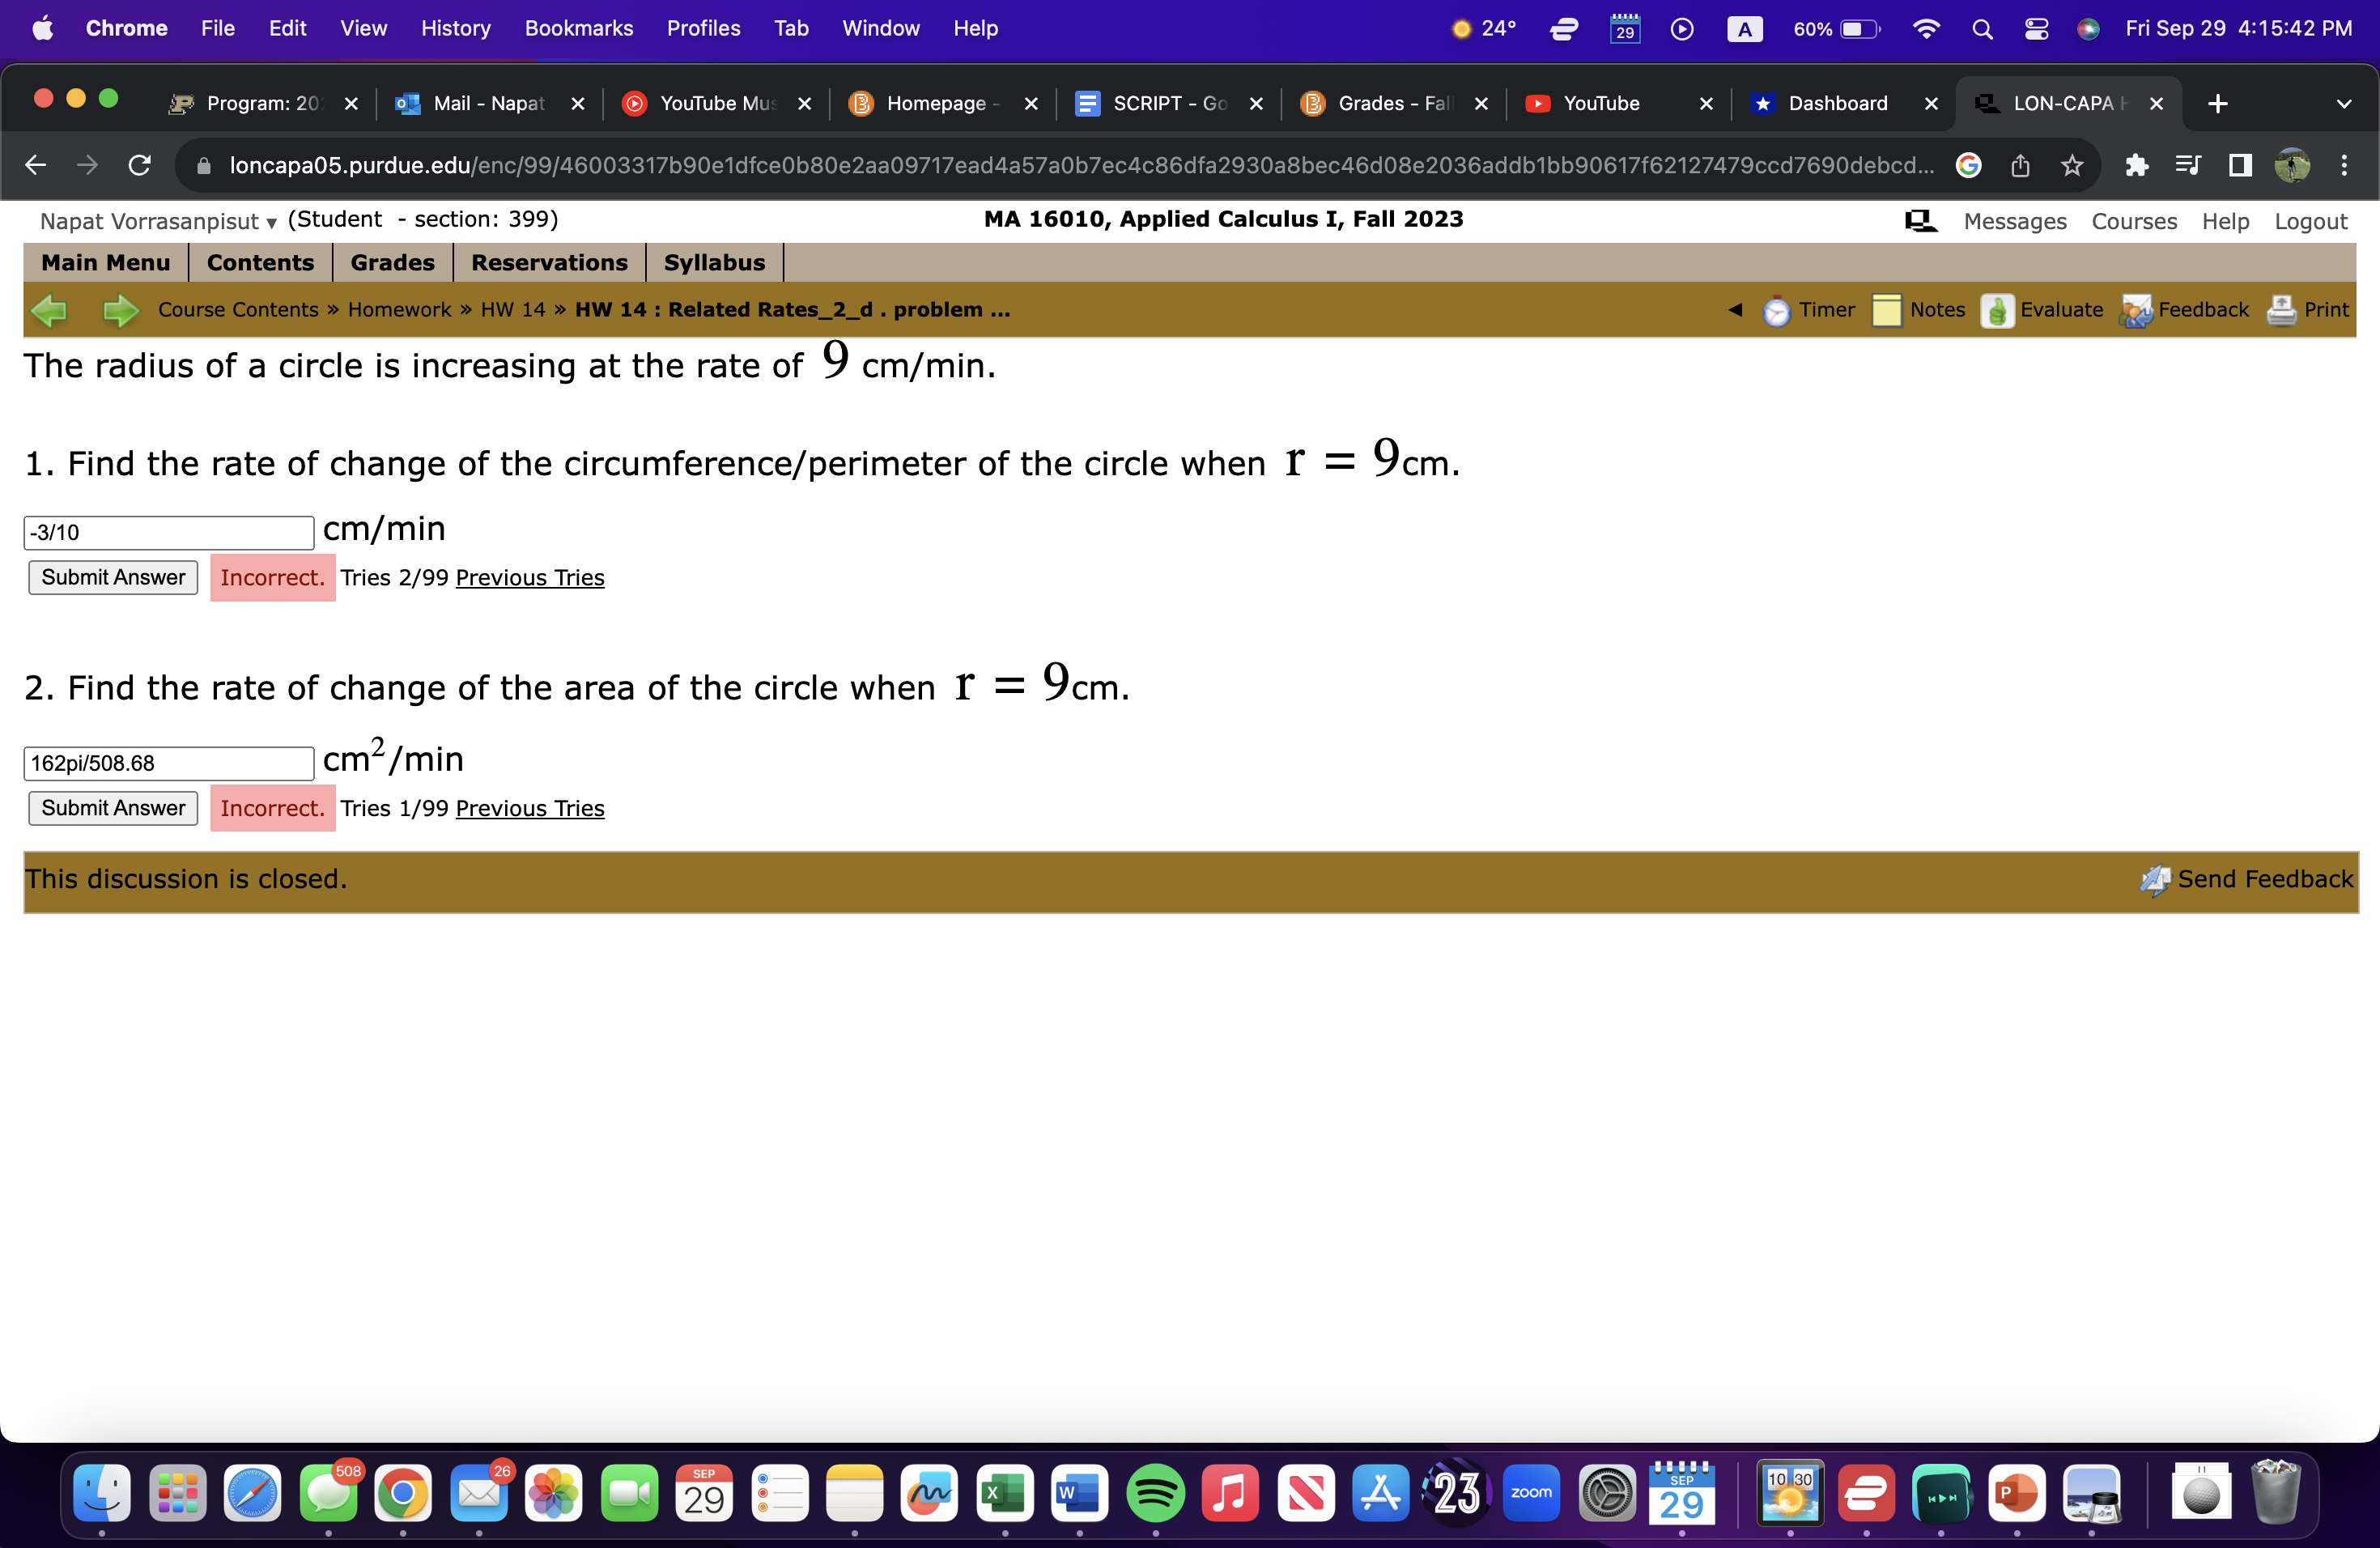The height and width of the screenshot is (1548, 2380).
Task: Open Messages via the laptop icon
Action: [x=1919, y=220]
